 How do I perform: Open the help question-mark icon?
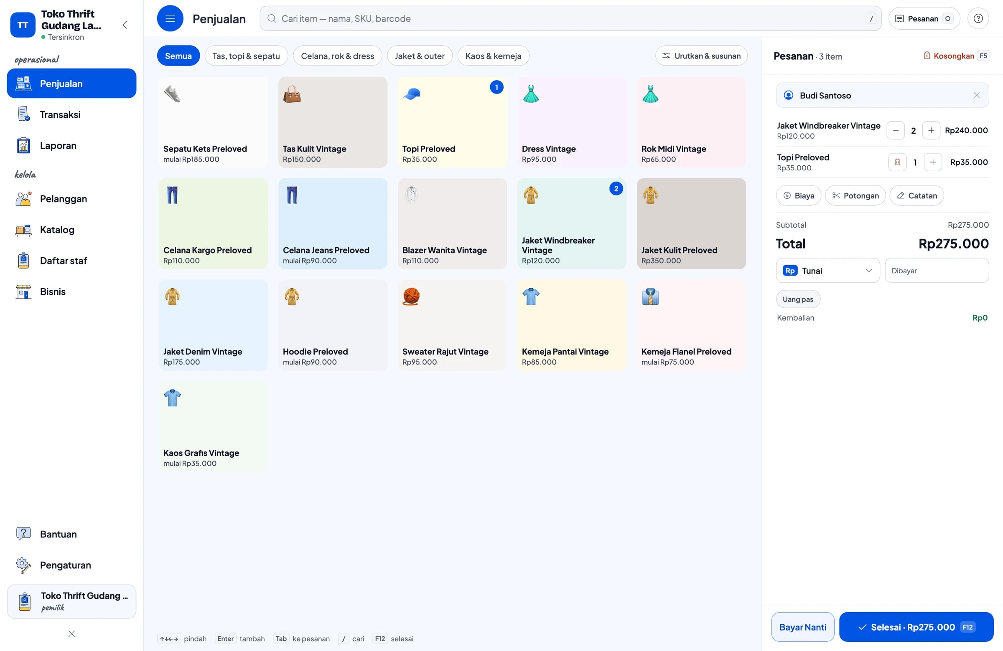coord(978,18)
